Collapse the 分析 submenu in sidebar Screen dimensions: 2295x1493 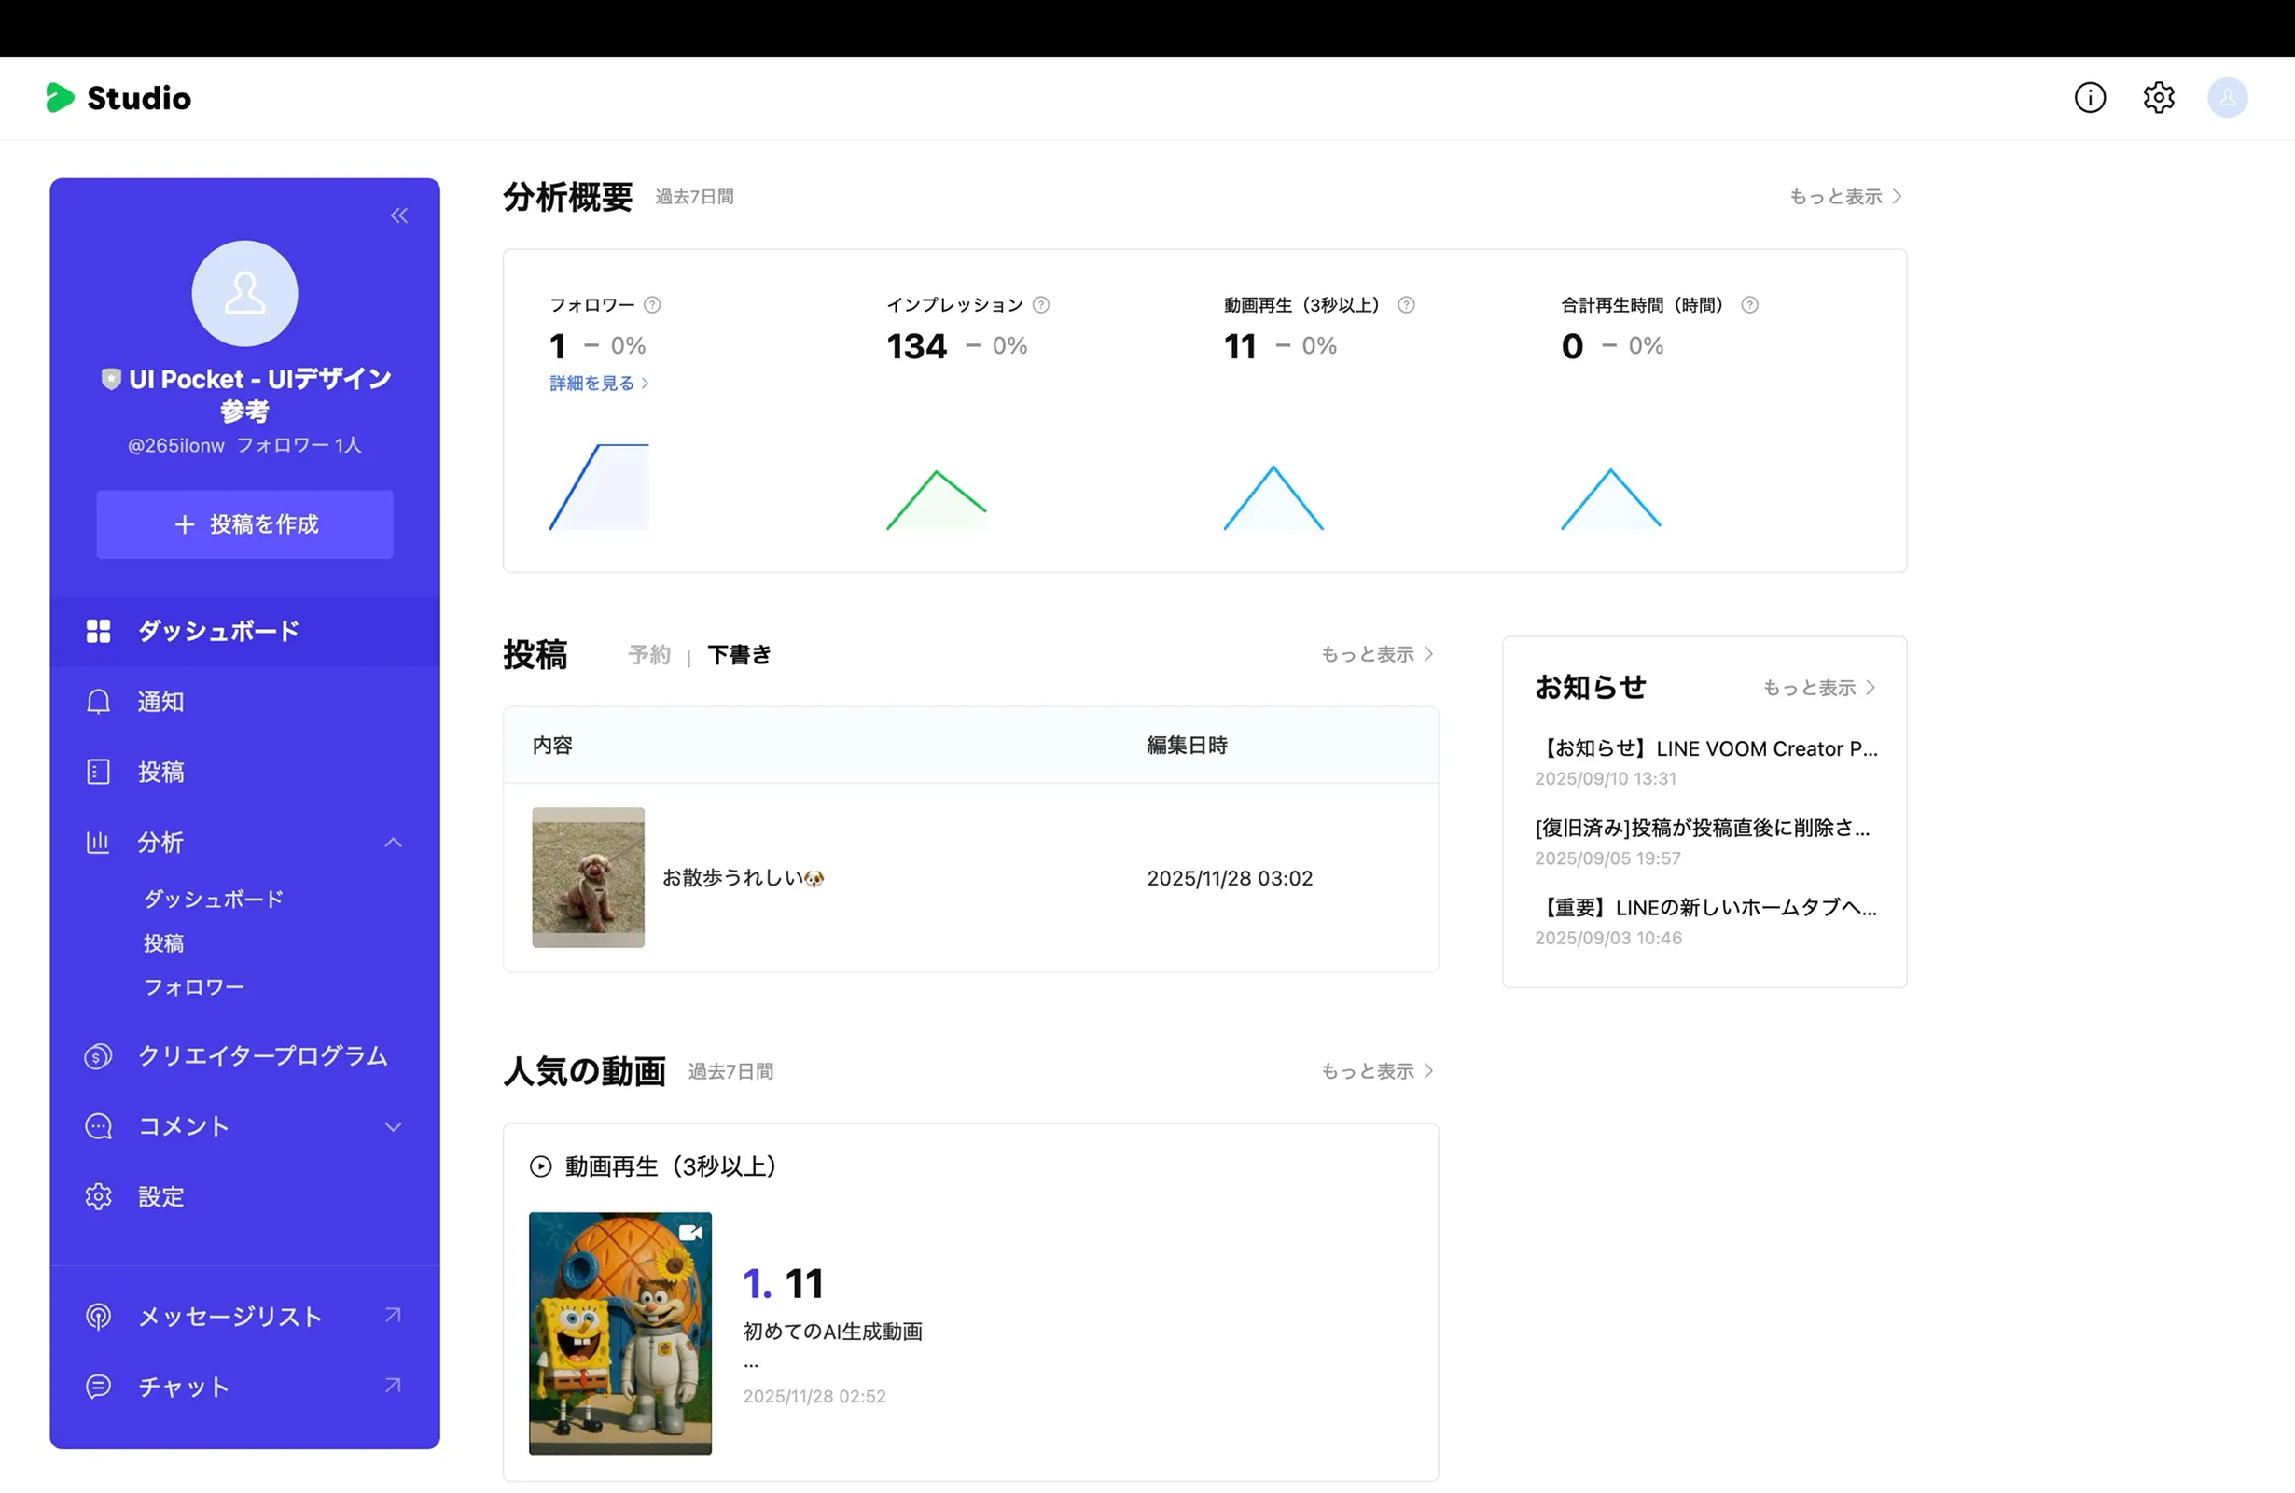(x=394, y=841)
